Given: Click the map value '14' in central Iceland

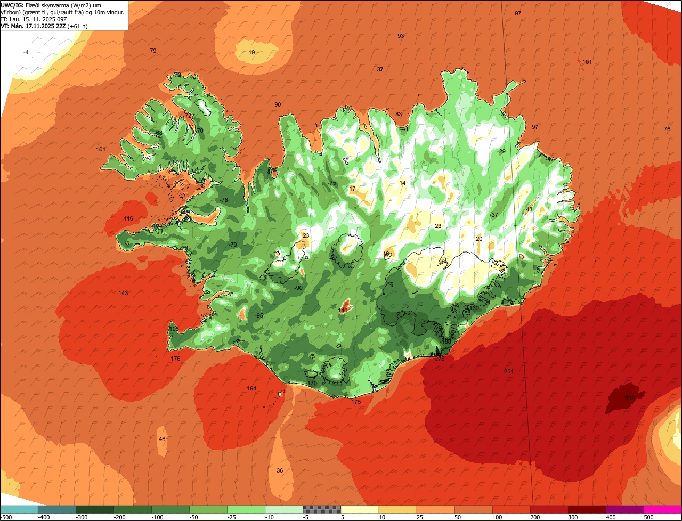Looking at the screenshot, I should 402,183.
